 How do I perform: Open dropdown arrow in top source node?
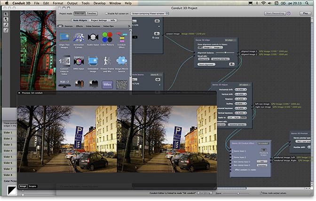click(x=159, y=26)
